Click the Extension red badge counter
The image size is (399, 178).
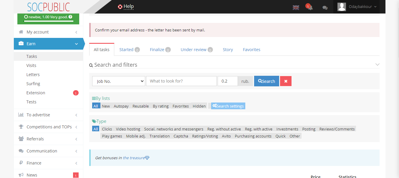(76, 93)
